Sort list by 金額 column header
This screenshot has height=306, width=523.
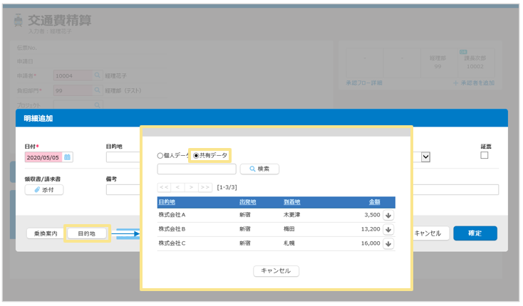374,202
